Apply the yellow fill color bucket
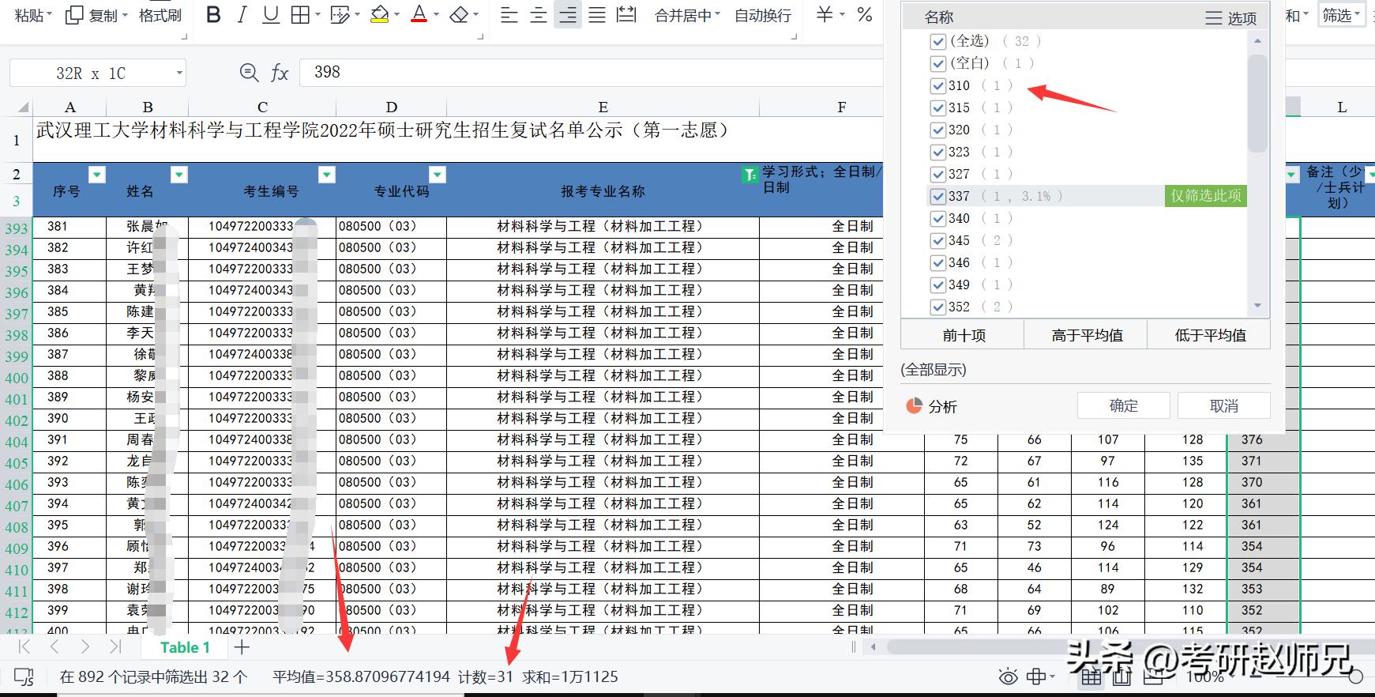Image resolution: width=1375 pixels, height=697 pixels. tap(380, 15)
